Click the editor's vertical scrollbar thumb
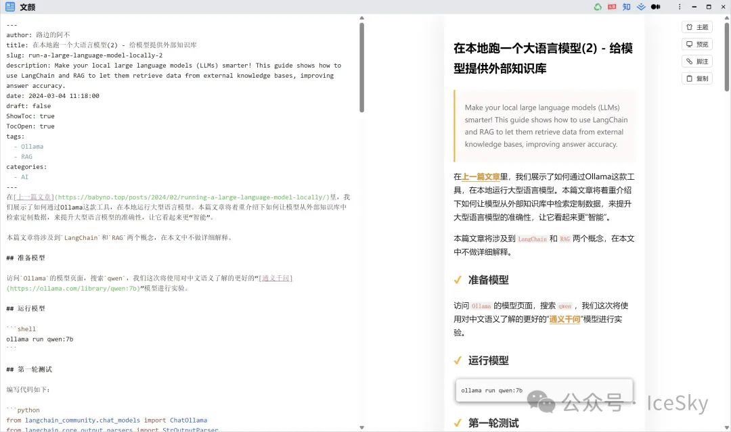 (x=362, y=68)
